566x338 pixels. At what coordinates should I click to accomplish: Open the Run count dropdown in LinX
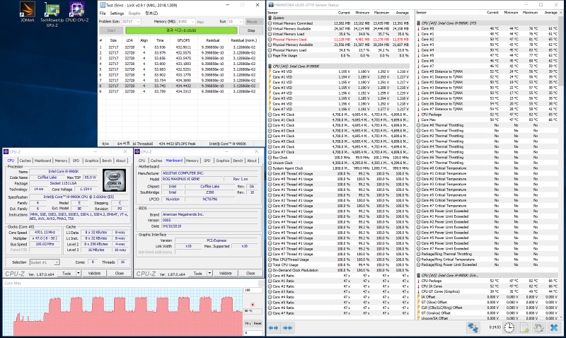click(241, 22)
